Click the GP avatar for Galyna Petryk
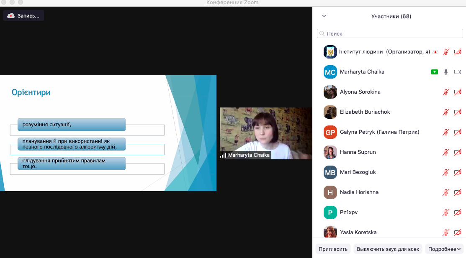 pos(330,132)
